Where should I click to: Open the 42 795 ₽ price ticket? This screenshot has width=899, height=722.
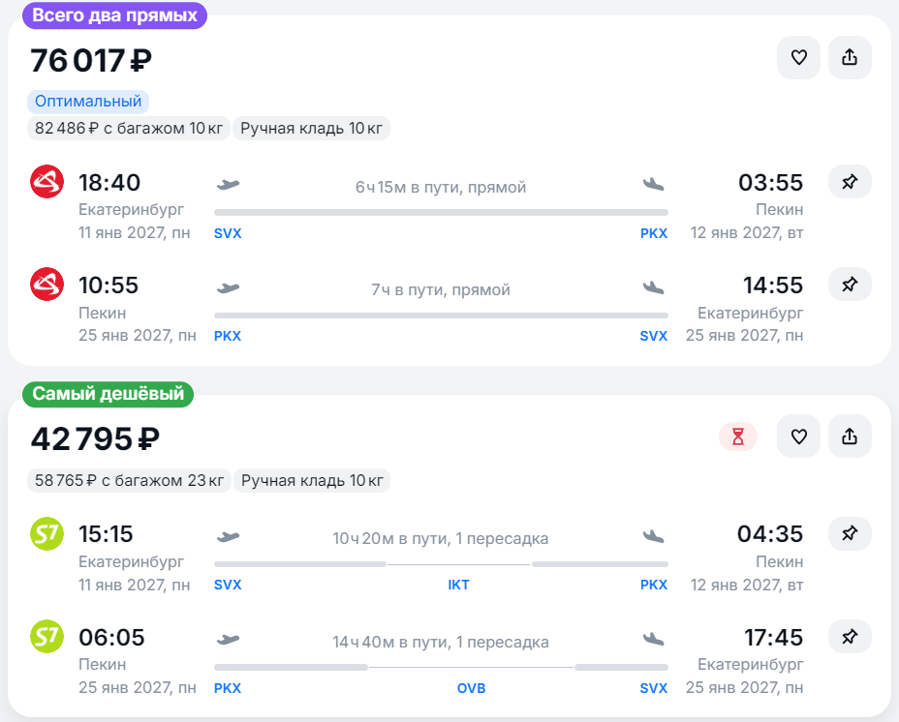[95, 439]
